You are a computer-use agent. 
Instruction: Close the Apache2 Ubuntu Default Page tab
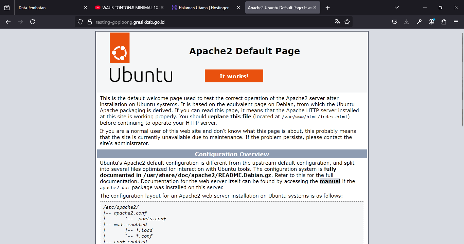315,7
